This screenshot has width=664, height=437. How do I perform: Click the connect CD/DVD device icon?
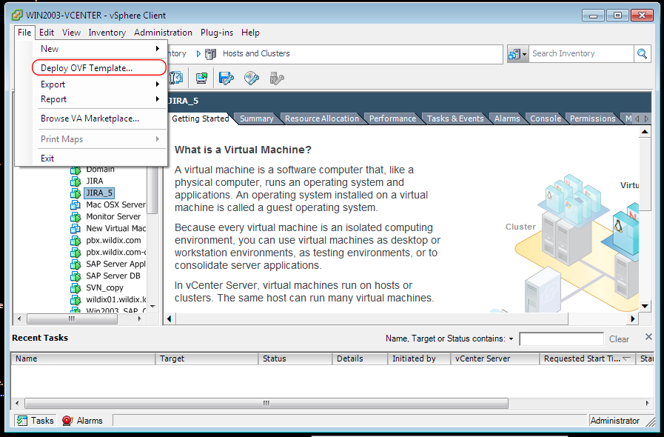click(x=252, y=78)
